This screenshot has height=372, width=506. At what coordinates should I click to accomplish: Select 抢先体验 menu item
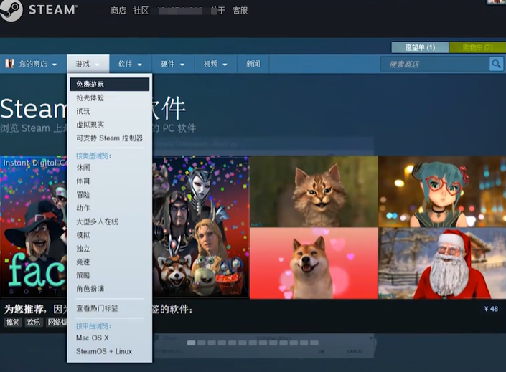click(109, 97)
